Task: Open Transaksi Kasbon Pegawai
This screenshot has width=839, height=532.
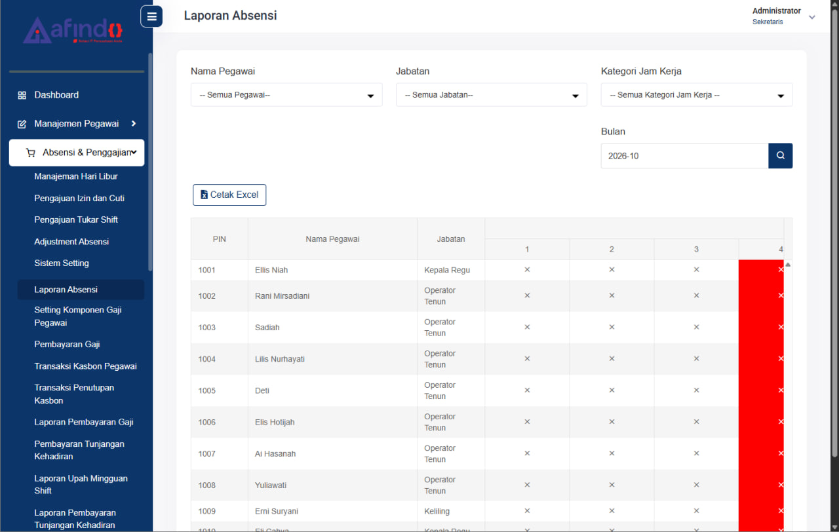Action: [x=85, y=366]
